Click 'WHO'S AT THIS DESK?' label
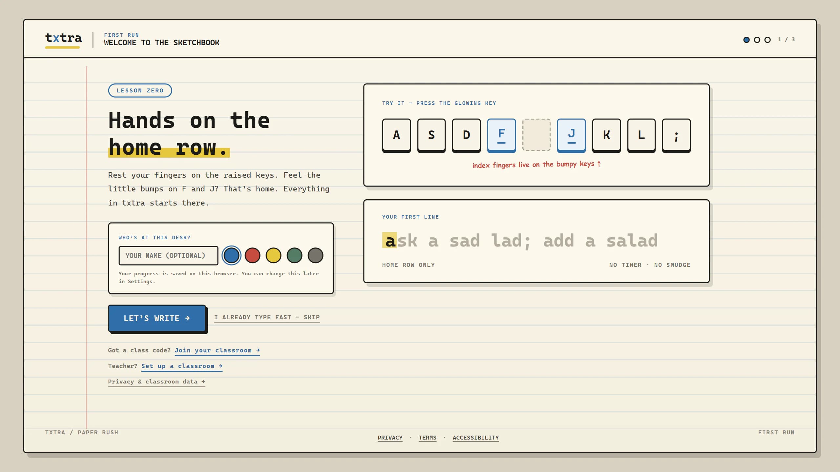Image resolution: width=840 pixels, height=472 pixels. click(x=155, y=238)
